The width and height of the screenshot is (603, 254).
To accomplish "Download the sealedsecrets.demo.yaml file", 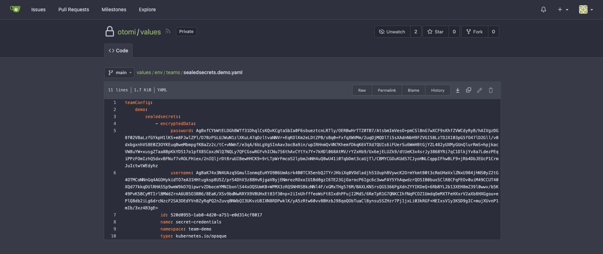I will click(x=457, y=90).
